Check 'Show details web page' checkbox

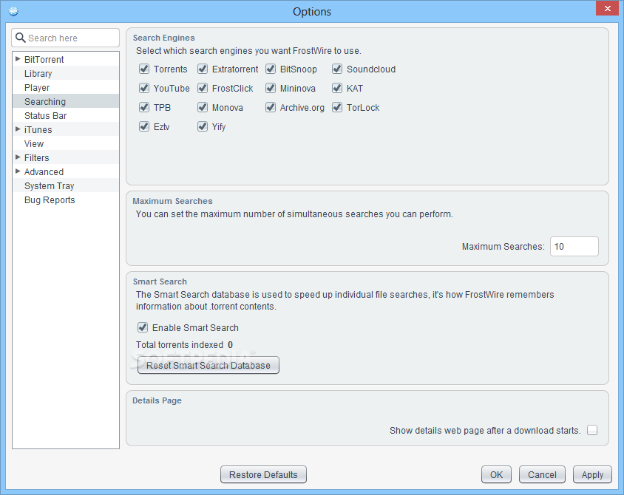(592, 430)
